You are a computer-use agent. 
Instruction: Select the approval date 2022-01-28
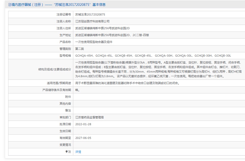pyautogui.click(x=83, y=124)
